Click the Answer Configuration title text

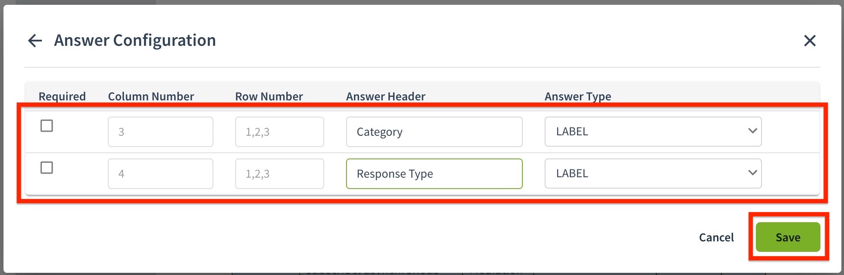135,41
